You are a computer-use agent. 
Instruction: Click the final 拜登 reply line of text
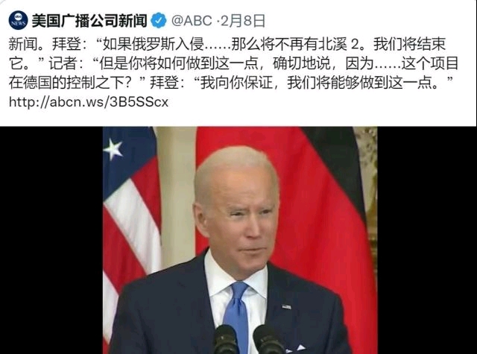[x=301, y=83]
